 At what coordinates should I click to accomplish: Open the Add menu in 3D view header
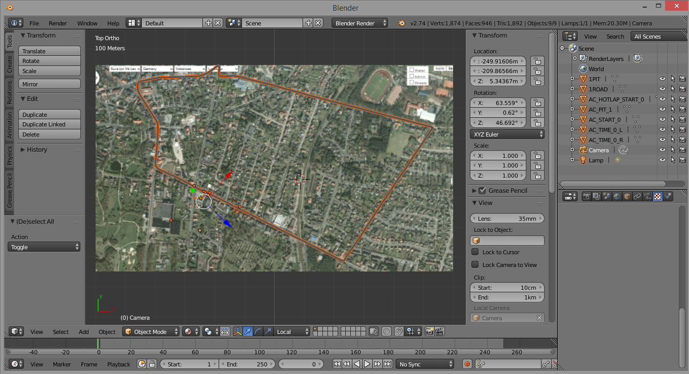point(84,331)
